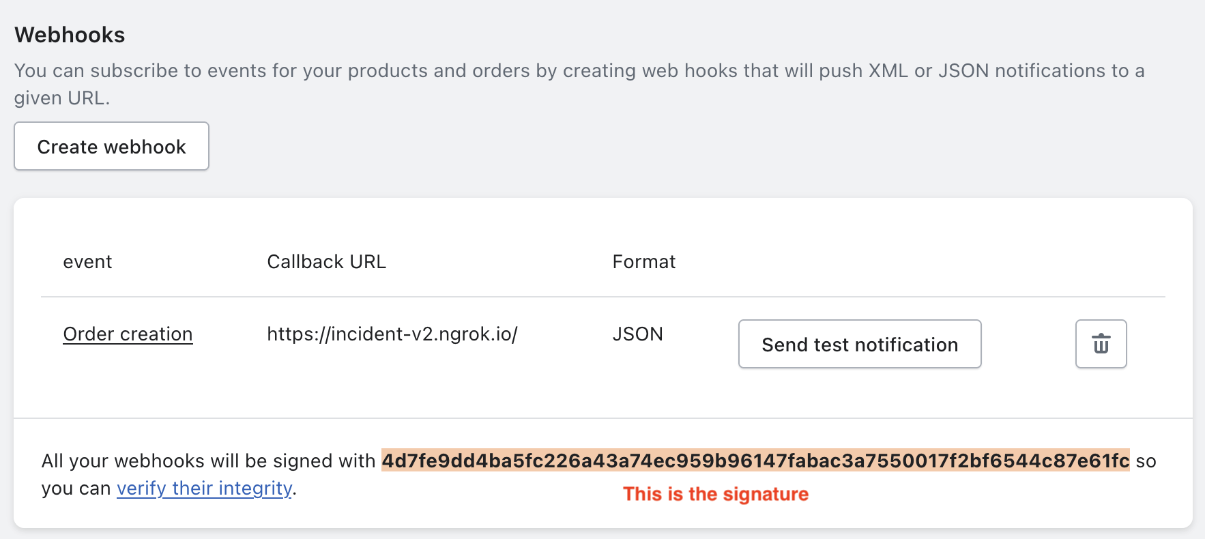Delete the webhook with the trash icon

point(1101,344)
